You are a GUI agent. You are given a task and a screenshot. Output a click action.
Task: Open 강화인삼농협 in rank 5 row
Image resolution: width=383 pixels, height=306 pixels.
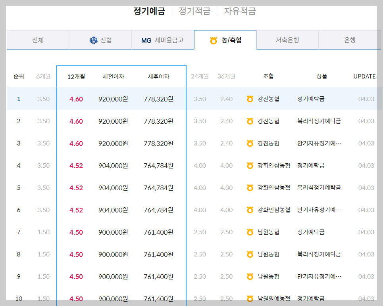tap(274, 187)
